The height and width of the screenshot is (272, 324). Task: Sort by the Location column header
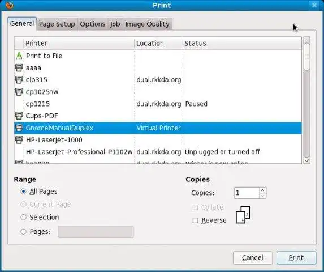click(x=158, y=43)
